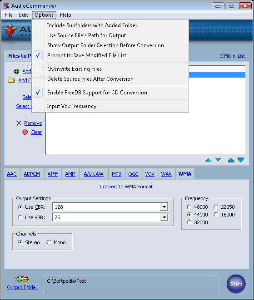Screen dimensions: 254x300
Task: Select Use CBR radio button
Action: (20, 207)
